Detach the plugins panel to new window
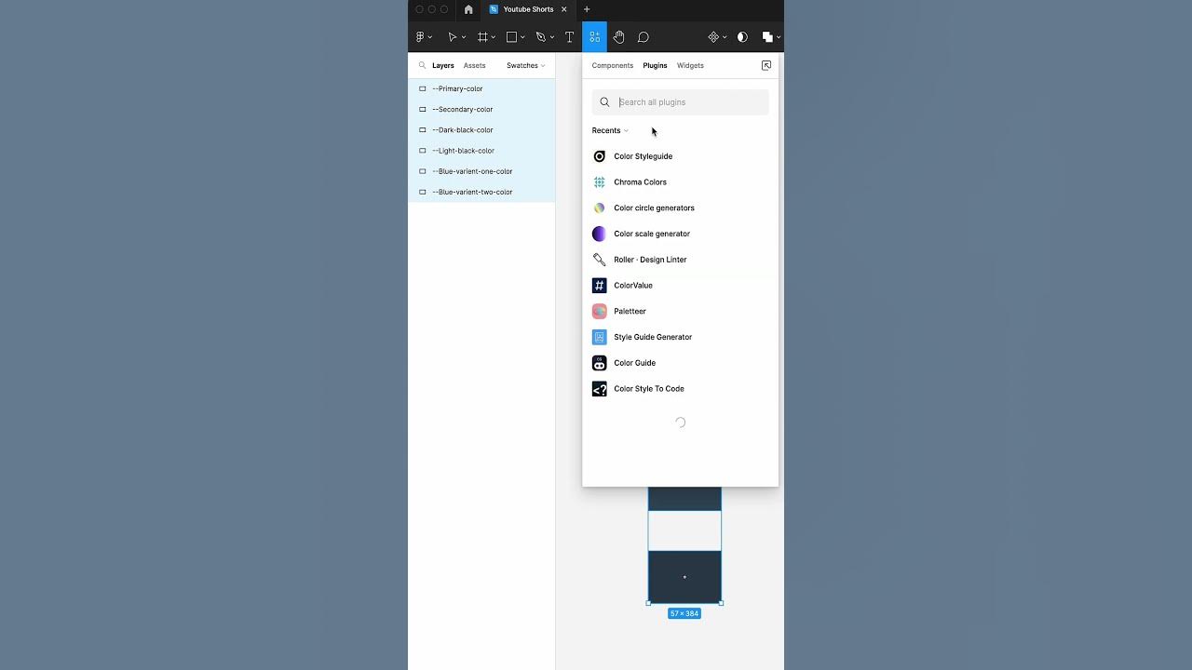 [x=766, y=65]
